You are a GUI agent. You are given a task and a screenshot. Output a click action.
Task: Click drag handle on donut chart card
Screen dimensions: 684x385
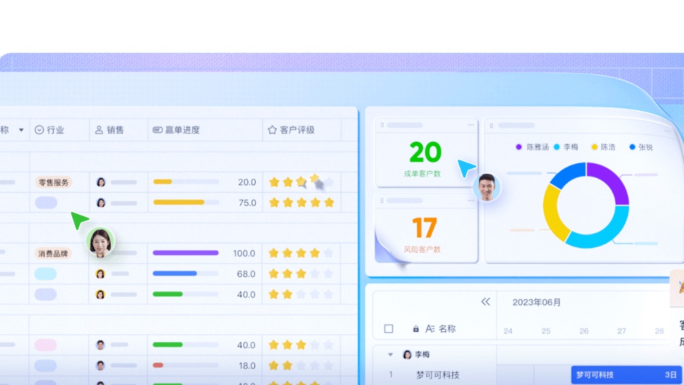pos(491,125)
